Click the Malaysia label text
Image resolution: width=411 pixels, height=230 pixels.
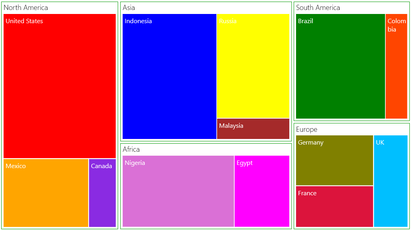(231, 126)
